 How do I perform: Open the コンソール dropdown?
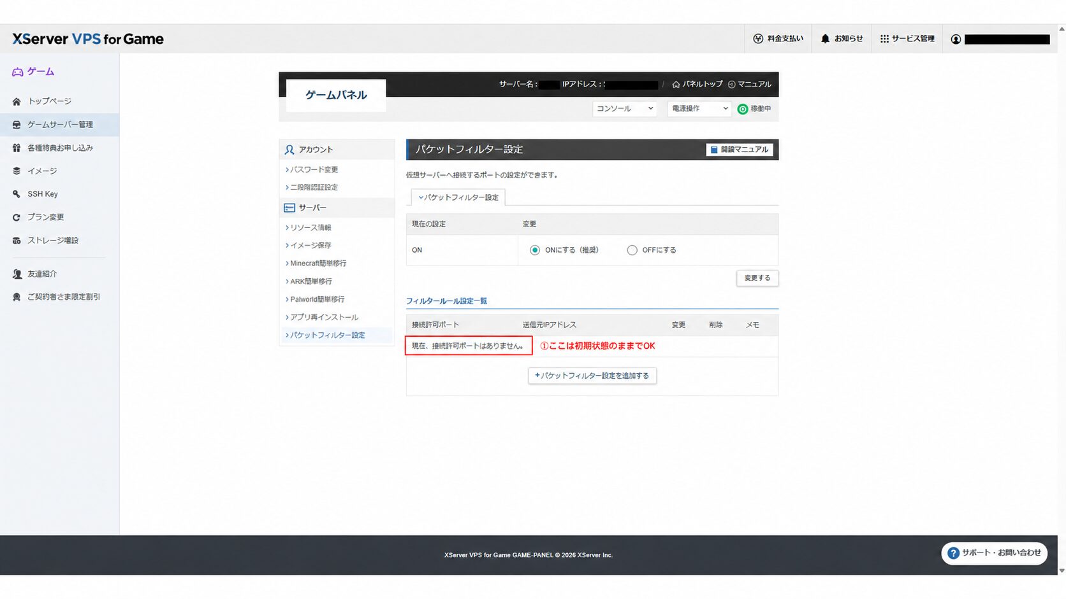[x=624, y=109]
